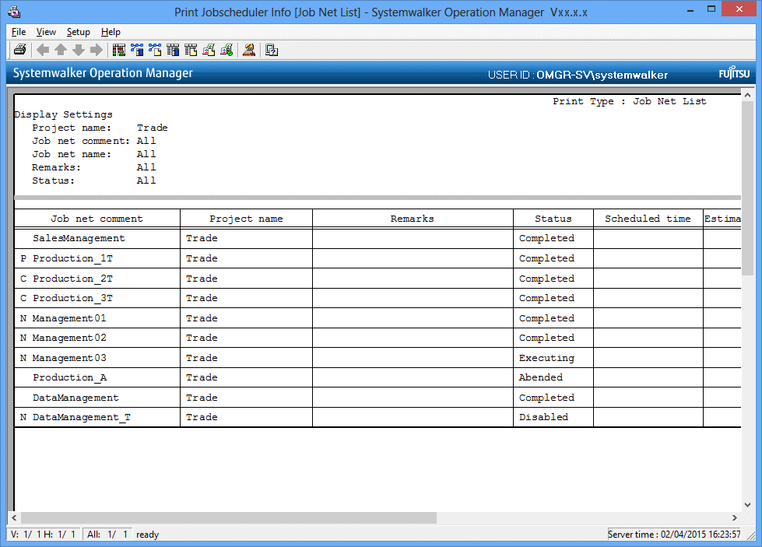Screen dimensions: 762x547
Task: Click the vertical scrollbar down arrow
Action: [x=747, y=503]
